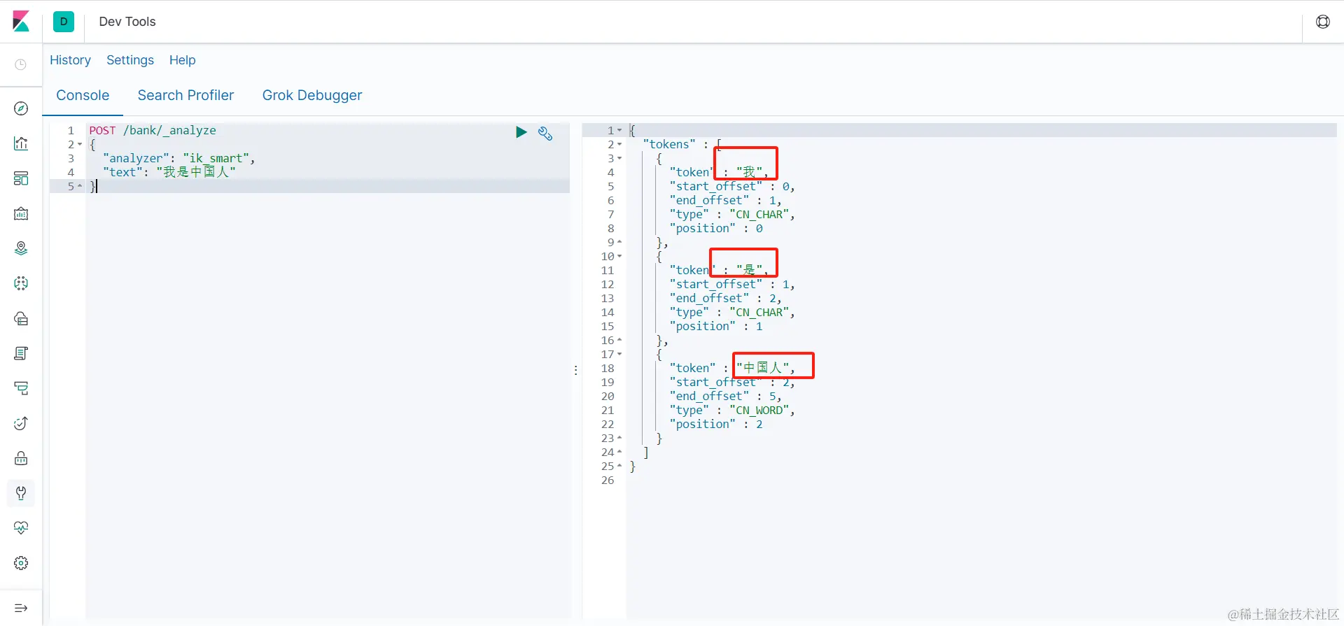Screen dimensions: 1344x626
Task: Open the space selector D avatar
Action: 64,22
